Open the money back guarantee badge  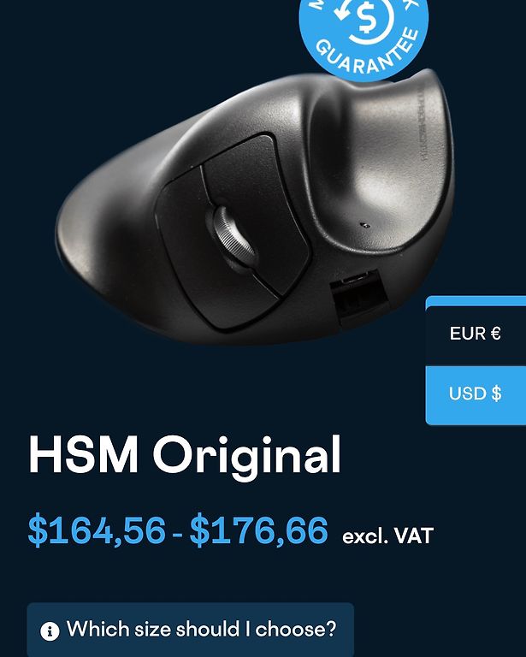(364, 38)
